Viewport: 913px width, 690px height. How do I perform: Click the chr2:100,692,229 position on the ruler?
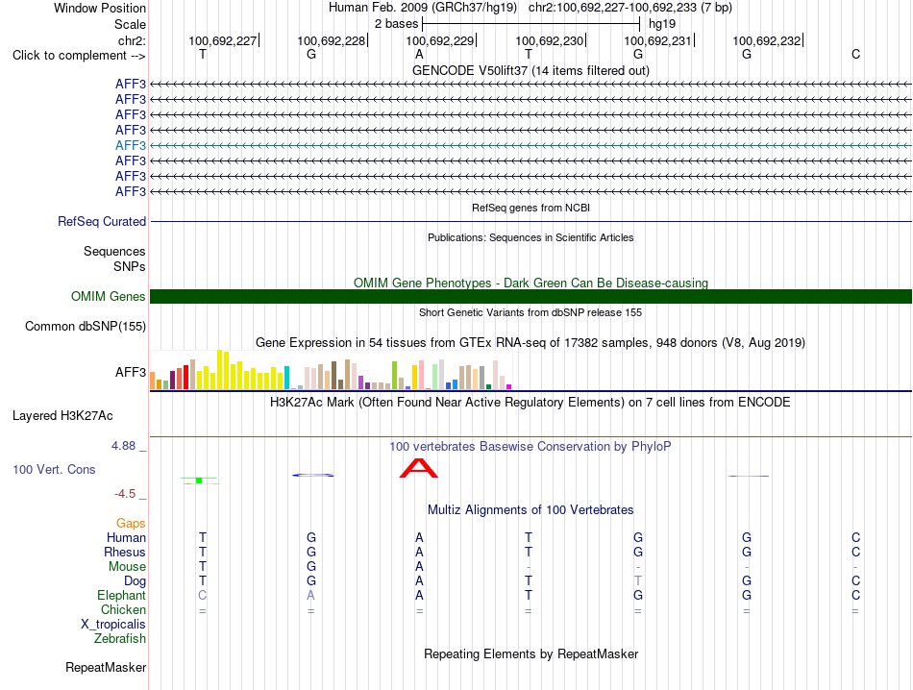[x=440, y=40]
